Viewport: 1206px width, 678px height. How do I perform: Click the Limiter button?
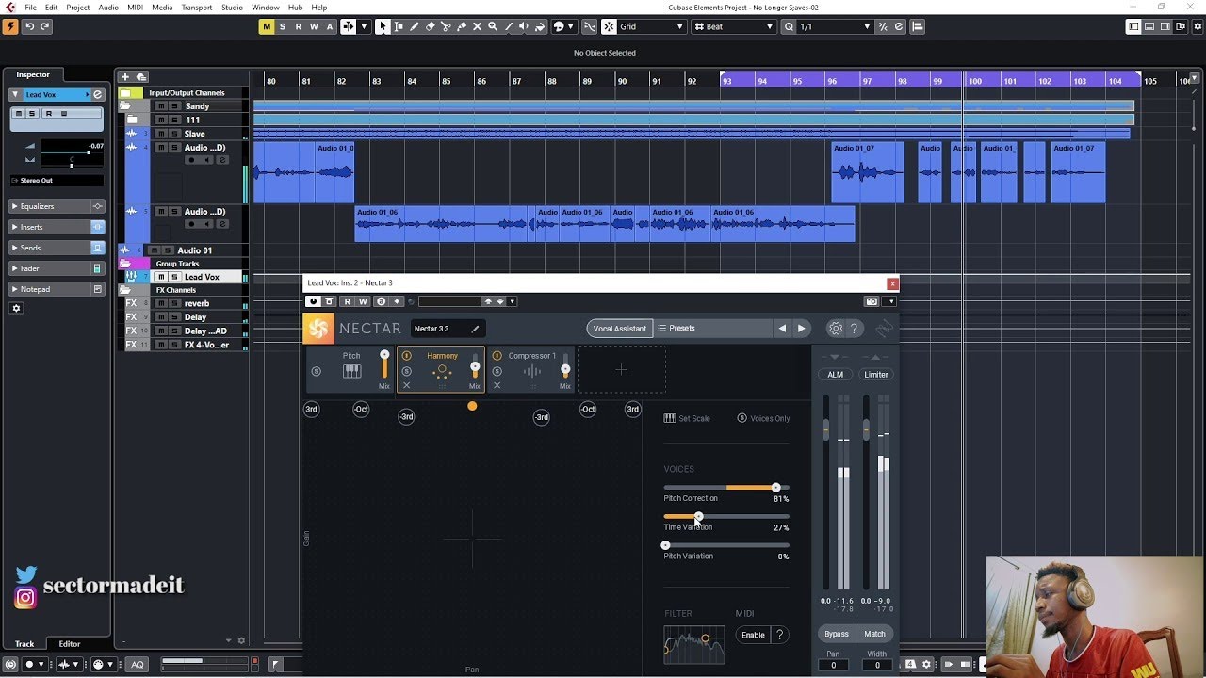point(876,375)
